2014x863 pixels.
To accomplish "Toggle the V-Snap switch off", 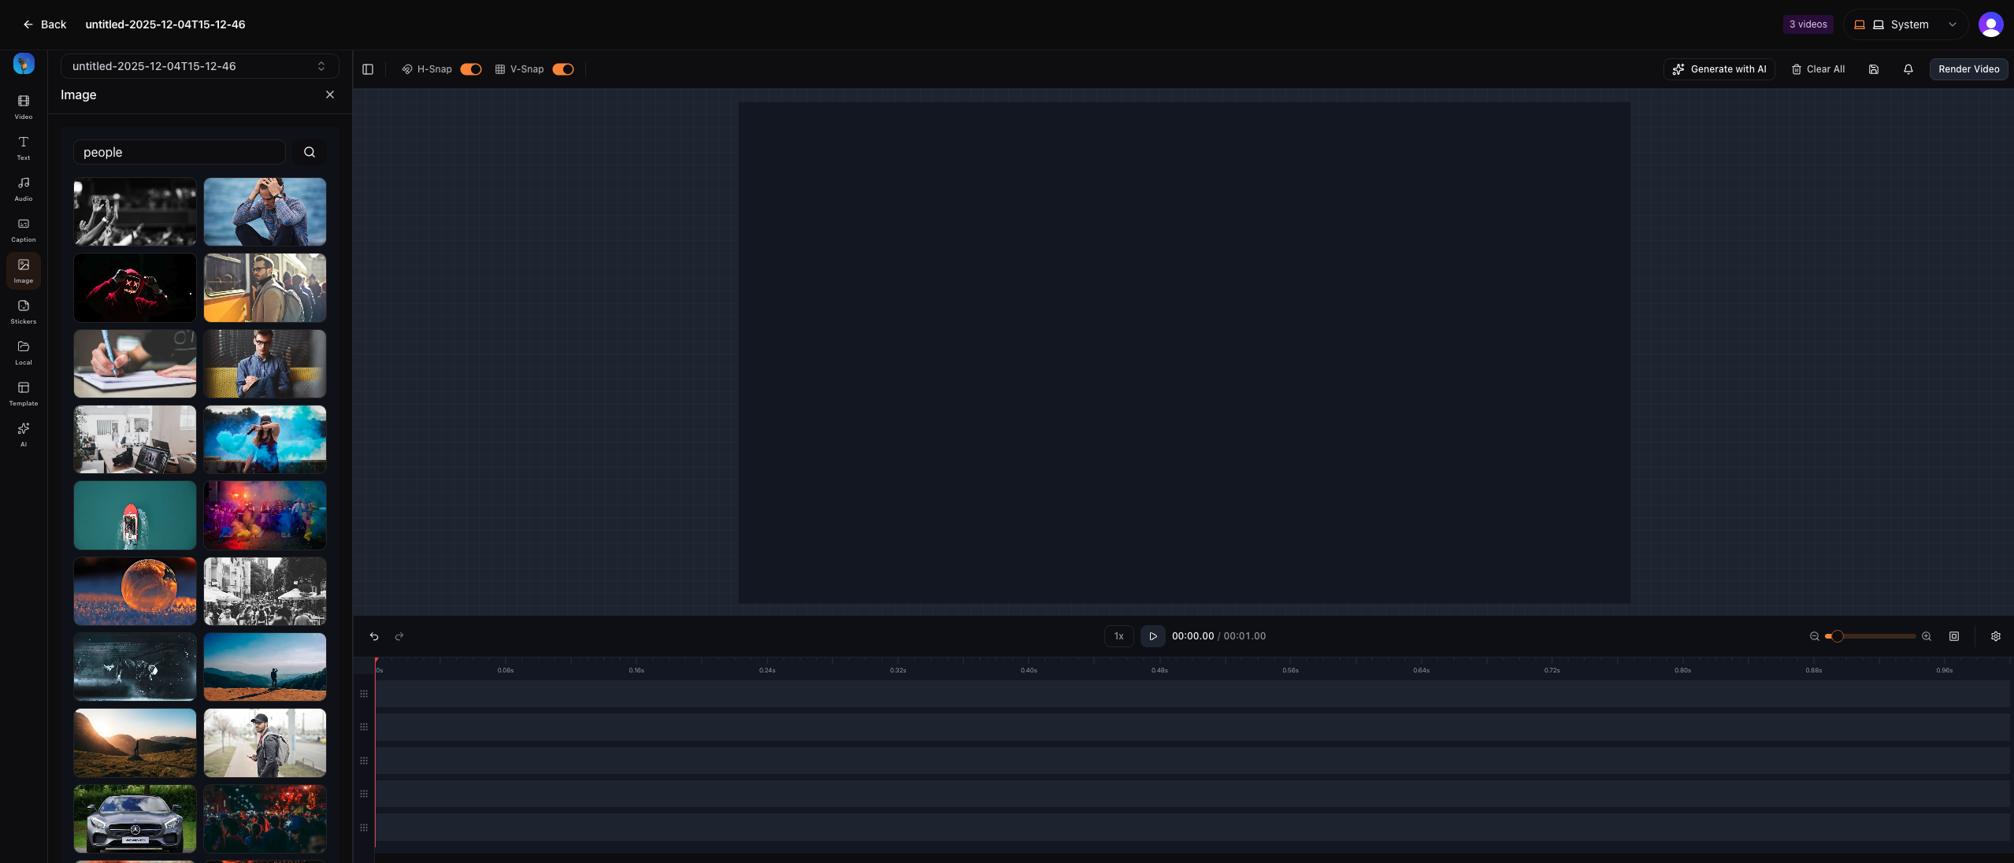I will pyautogui.click(x=563, y=69).
